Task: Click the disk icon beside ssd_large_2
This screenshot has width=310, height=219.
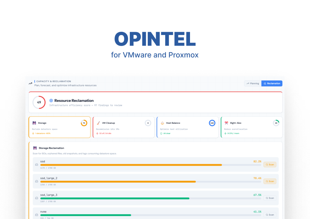Action: point(36,181)
